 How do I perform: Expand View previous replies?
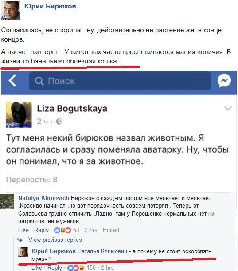55,240
